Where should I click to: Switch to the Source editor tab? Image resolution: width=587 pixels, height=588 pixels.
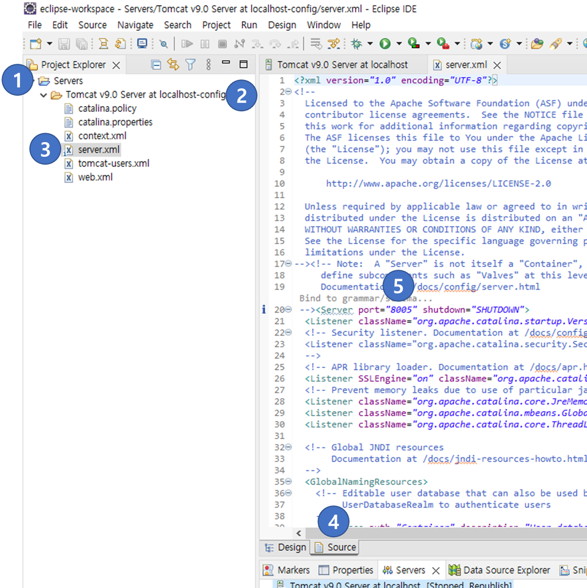(x=335, y=548)
